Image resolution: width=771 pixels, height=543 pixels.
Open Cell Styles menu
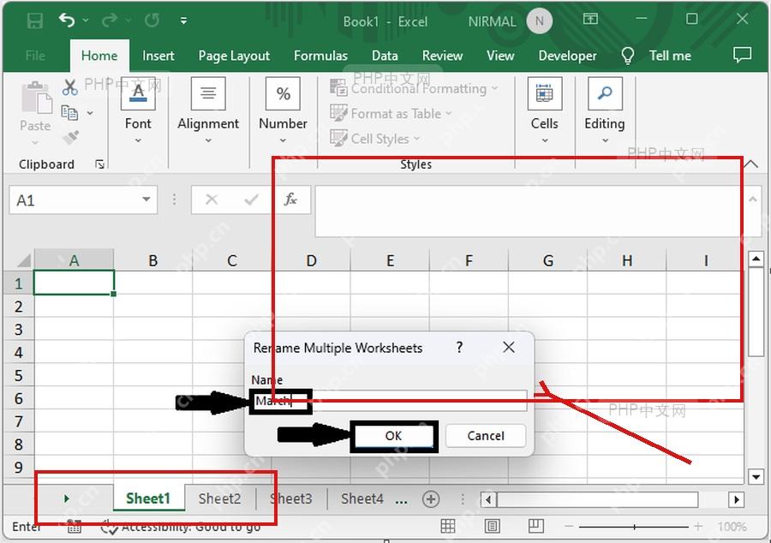[x=374, y=139]
